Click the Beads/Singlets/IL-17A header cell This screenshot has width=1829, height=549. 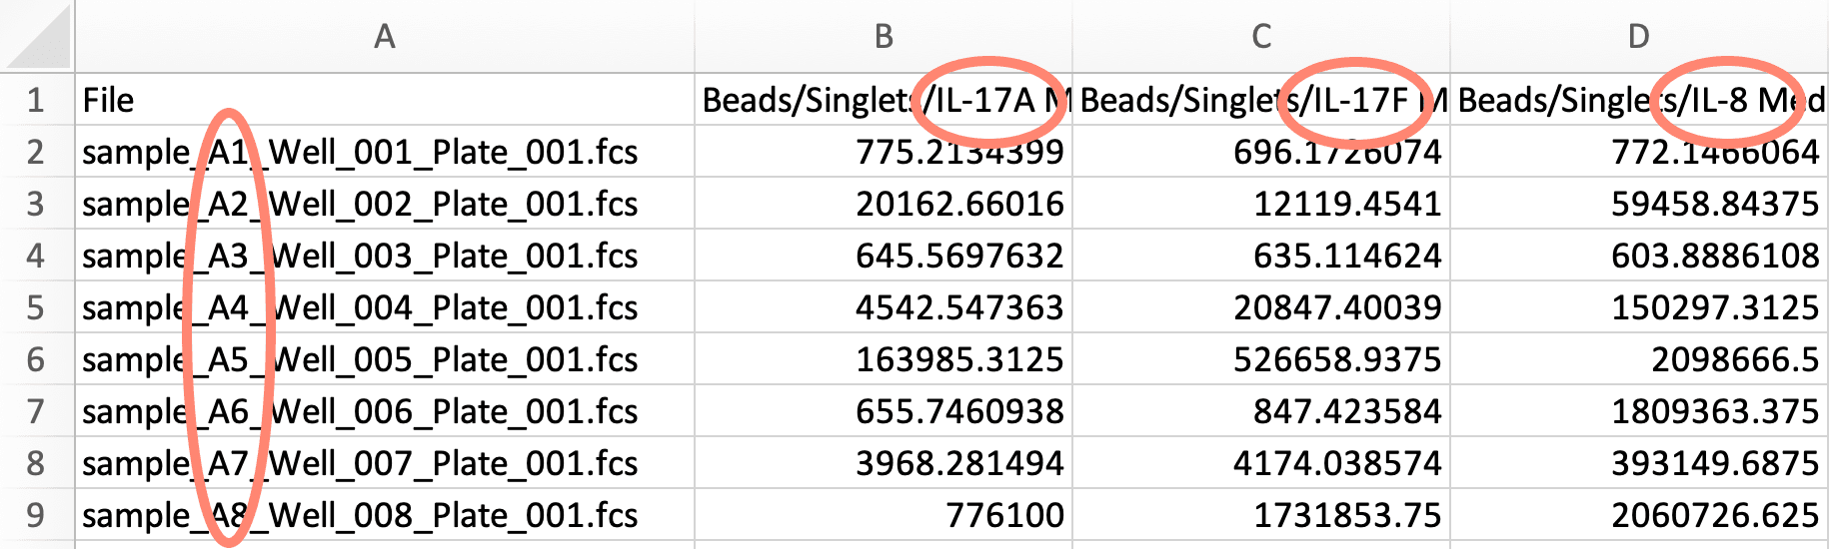coord(884,100)
